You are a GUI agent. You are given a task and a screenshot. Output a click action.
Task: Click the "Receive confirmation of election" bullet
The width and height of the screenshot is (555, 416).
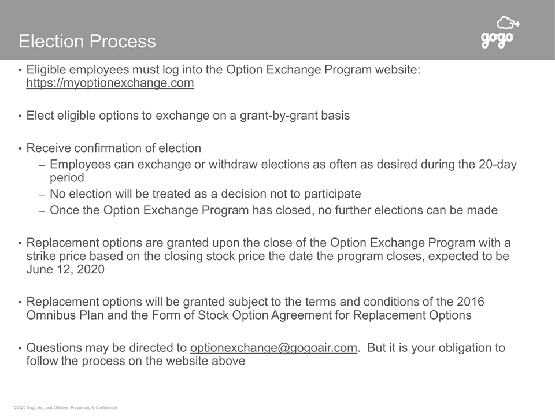click(114, 148)
